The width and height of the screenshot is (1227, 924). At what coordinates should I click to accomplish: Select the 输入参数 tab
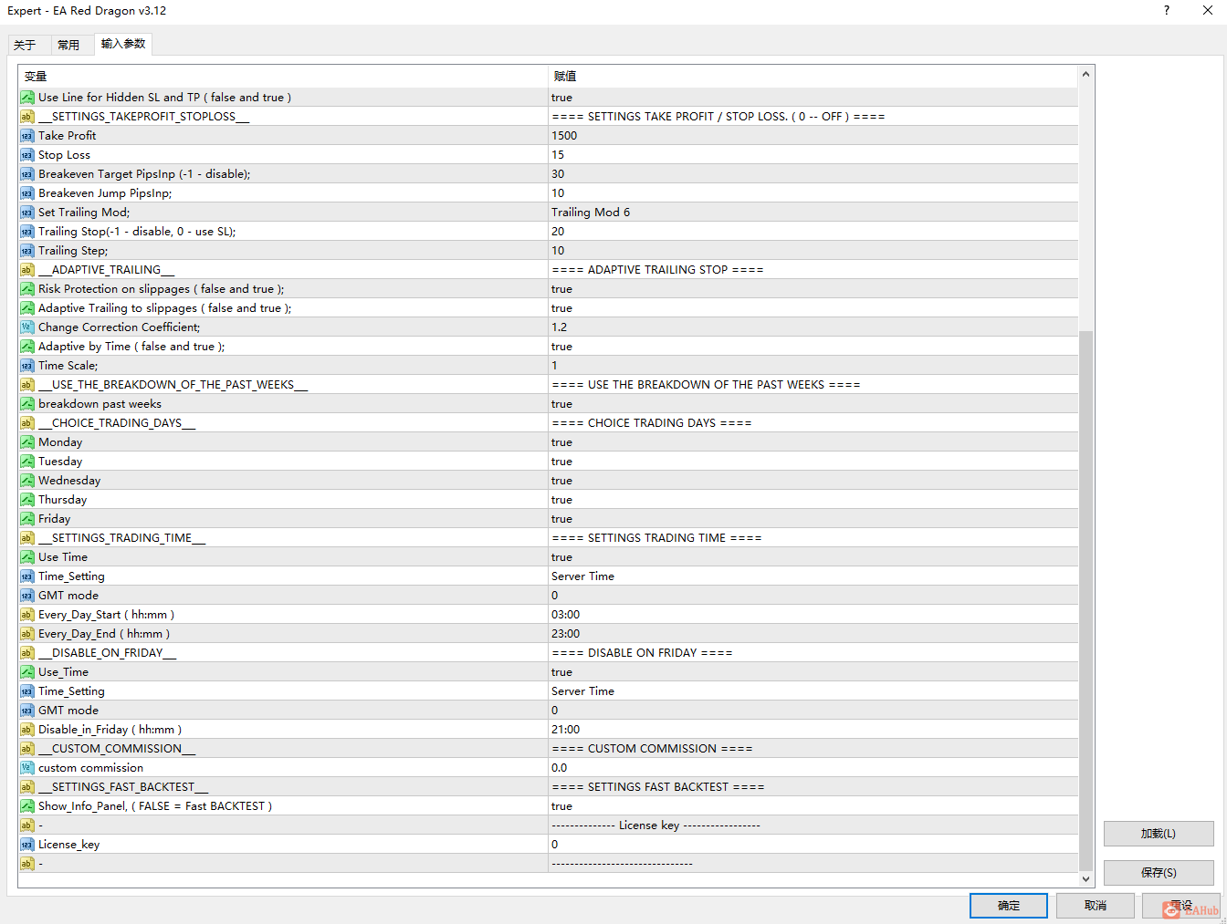123,44
